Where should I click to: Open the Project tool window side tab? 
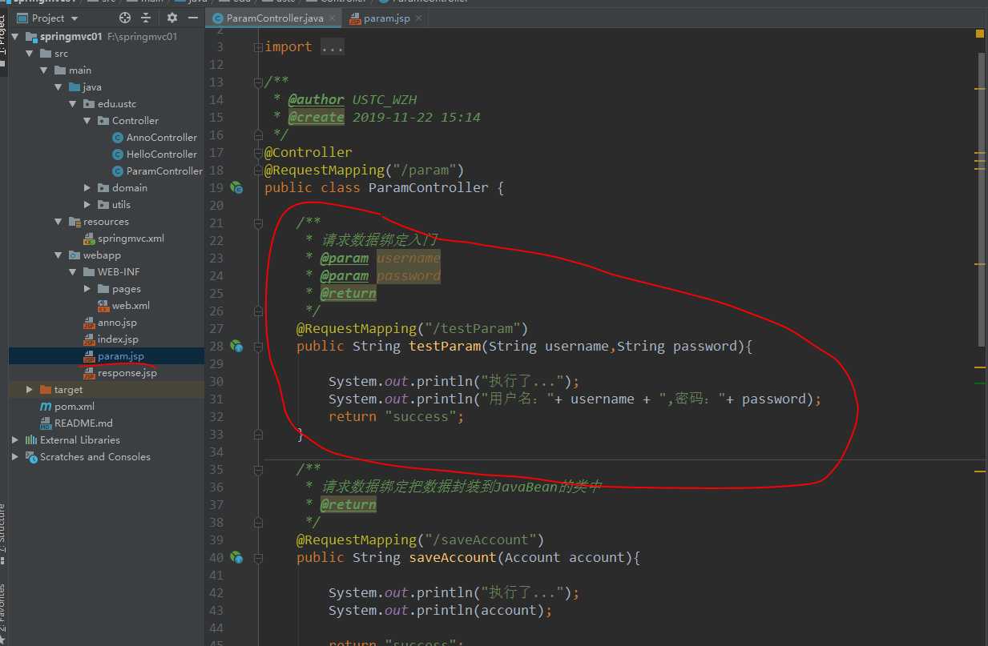coord(3,44)
